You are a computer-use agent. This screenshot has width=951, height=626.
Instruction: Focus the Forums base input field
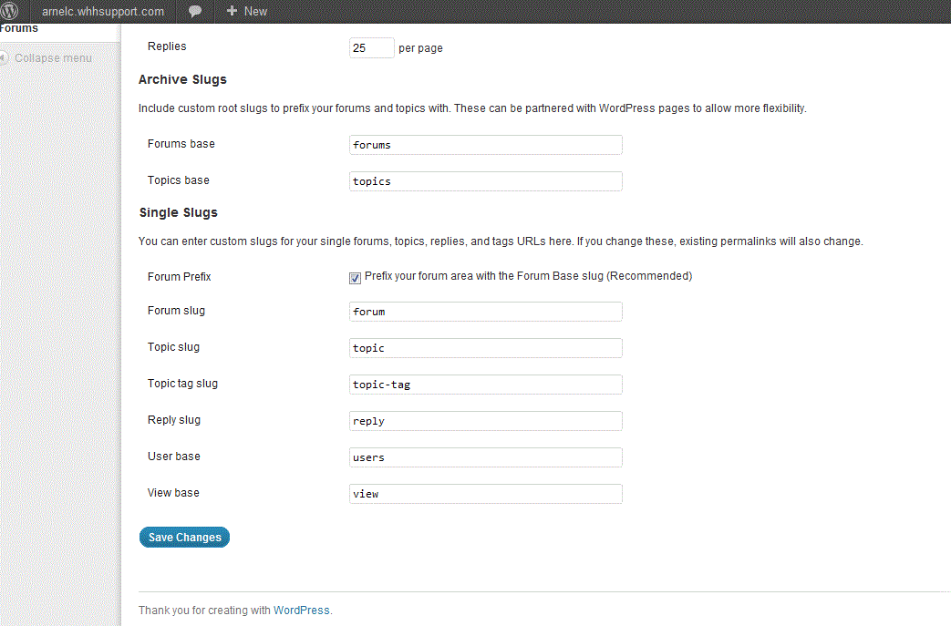pos(485,145)
